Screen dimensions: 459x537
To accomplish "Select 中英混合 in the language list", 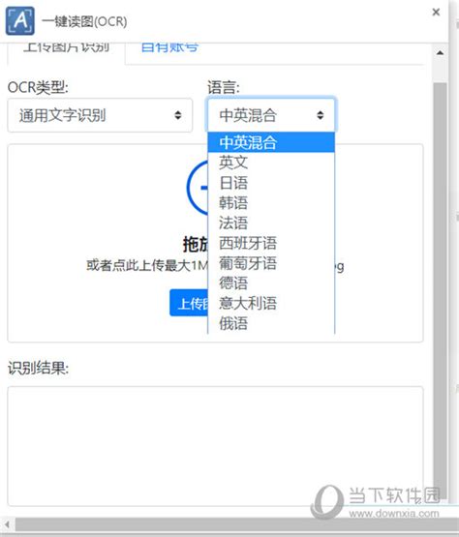I will click(271, 142).
